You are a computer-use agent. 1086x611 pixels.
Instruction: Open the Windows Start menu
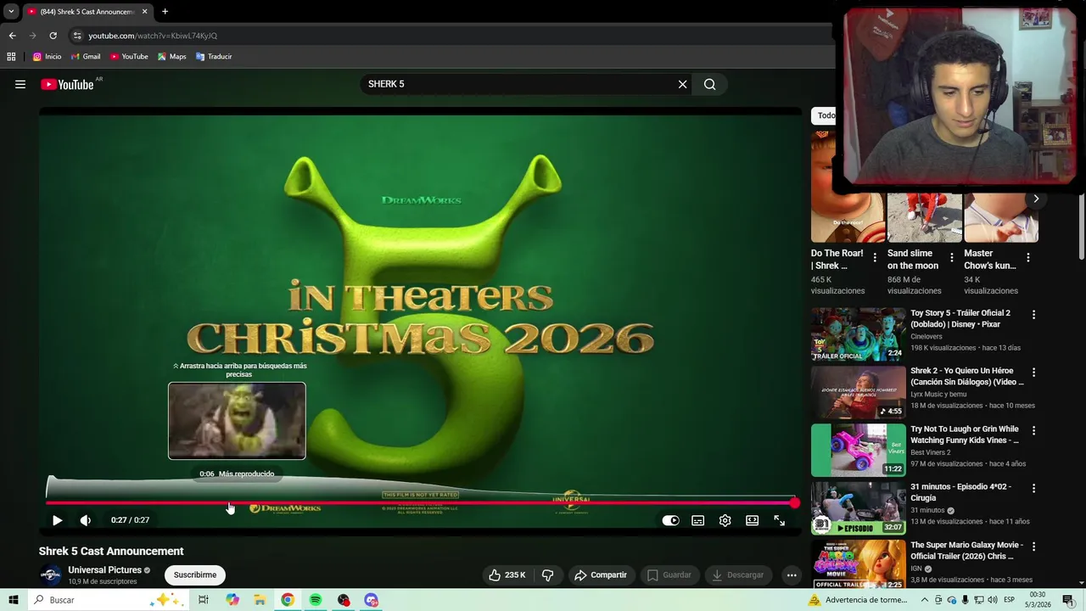[x=13, y=600]
